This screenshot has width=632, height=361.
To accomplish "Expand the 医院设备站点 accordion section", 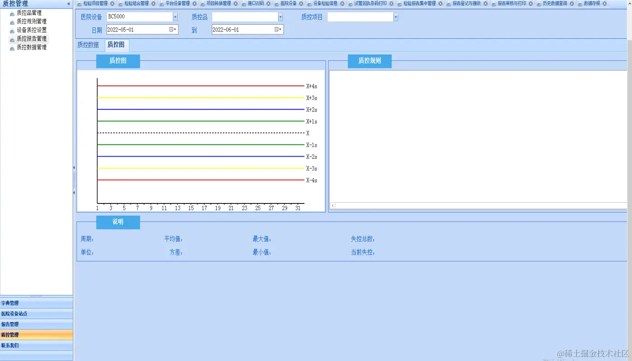I will pyautogui.click(x=36, y=314).
